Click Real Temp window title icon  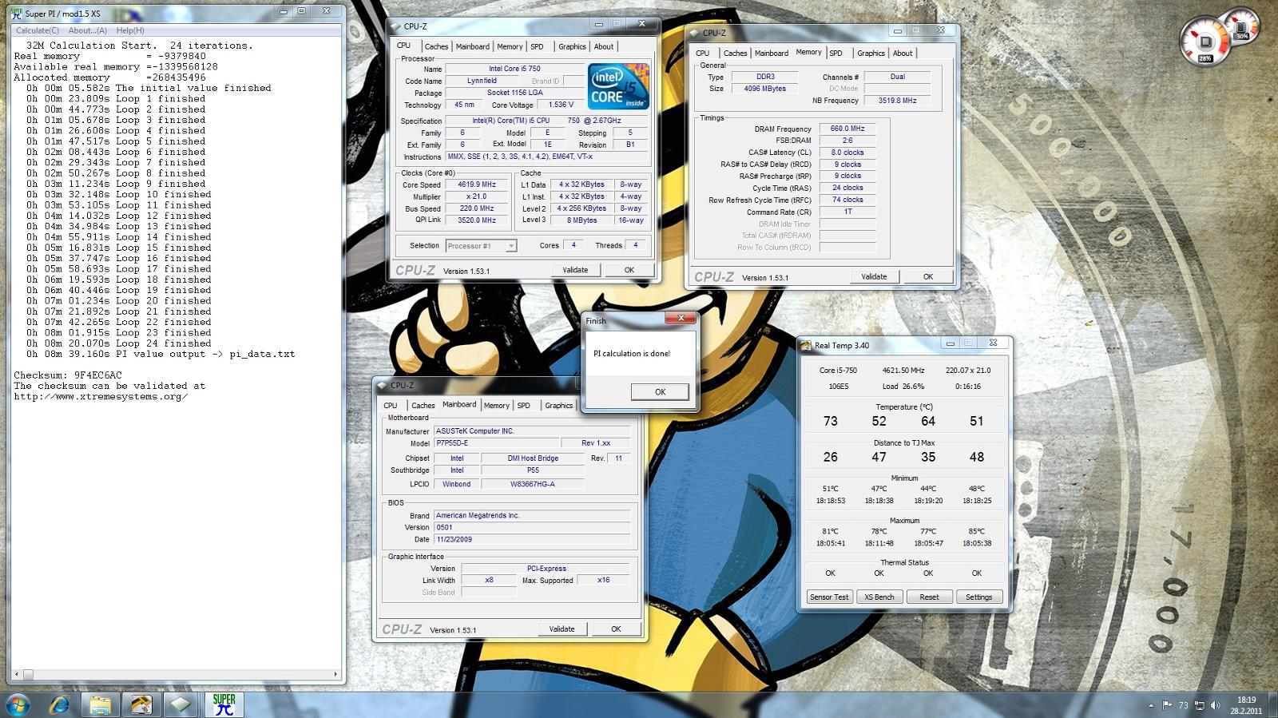tap(807, 345)
